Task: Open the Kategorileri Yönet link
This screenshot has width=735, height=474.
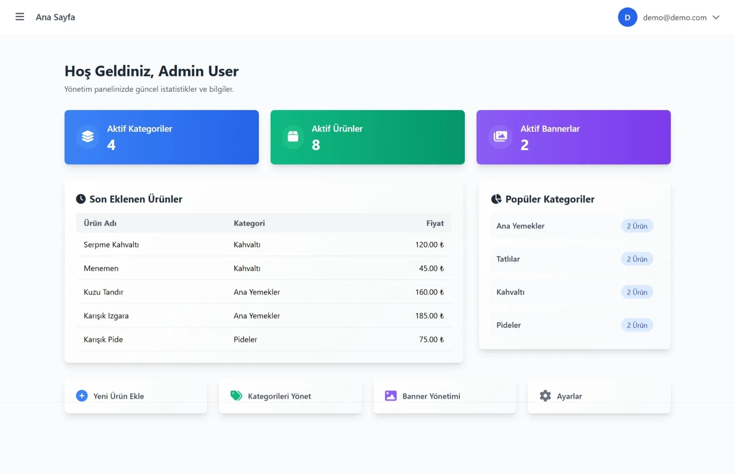Action: pyautogui.click(x=279, y=396)
